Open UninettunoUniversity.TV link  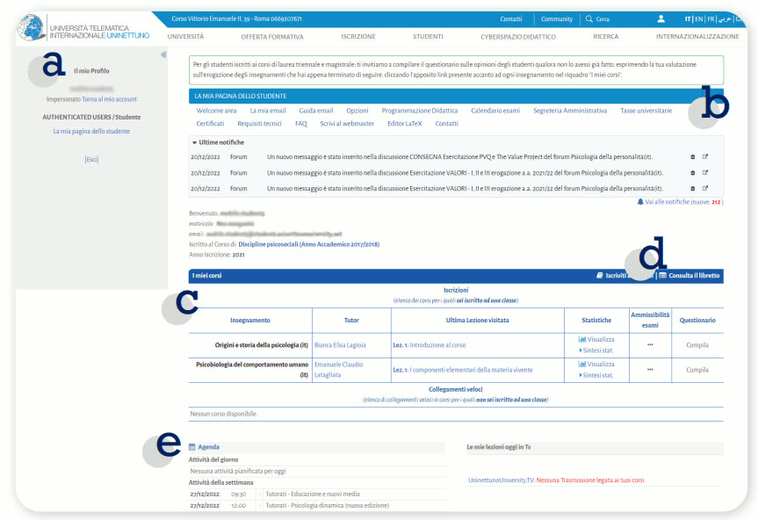502,480
